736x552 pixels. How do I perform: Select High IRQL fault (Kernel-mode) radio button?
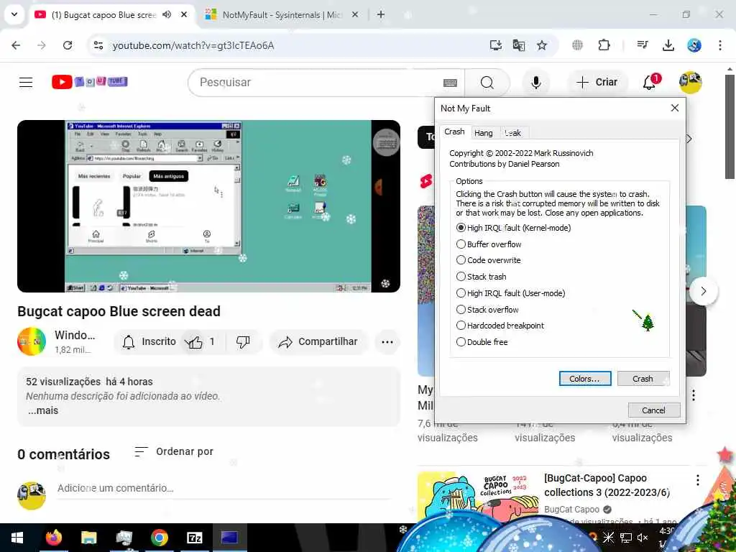point(513,228)
